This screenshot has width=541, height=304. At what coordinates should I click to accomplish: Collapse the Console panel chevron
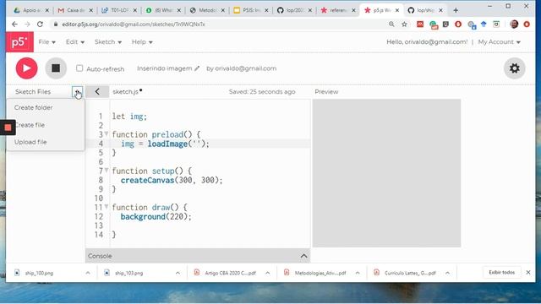click(303, 256)
